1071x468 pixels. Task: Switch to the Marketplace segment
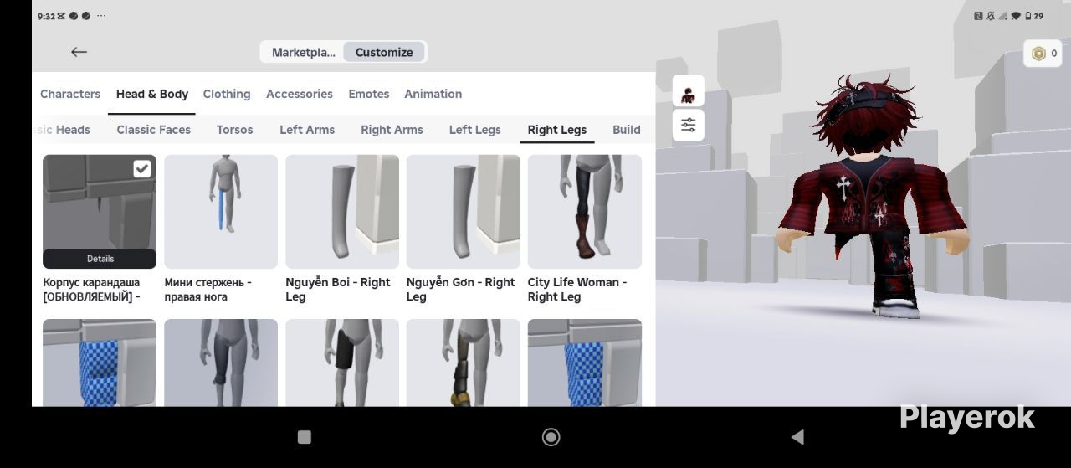303,52
